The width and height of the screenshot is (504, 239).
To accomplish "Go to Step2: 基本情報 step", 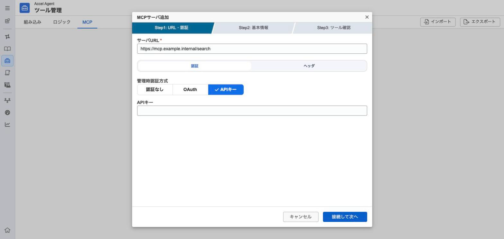I will [253, 28].
